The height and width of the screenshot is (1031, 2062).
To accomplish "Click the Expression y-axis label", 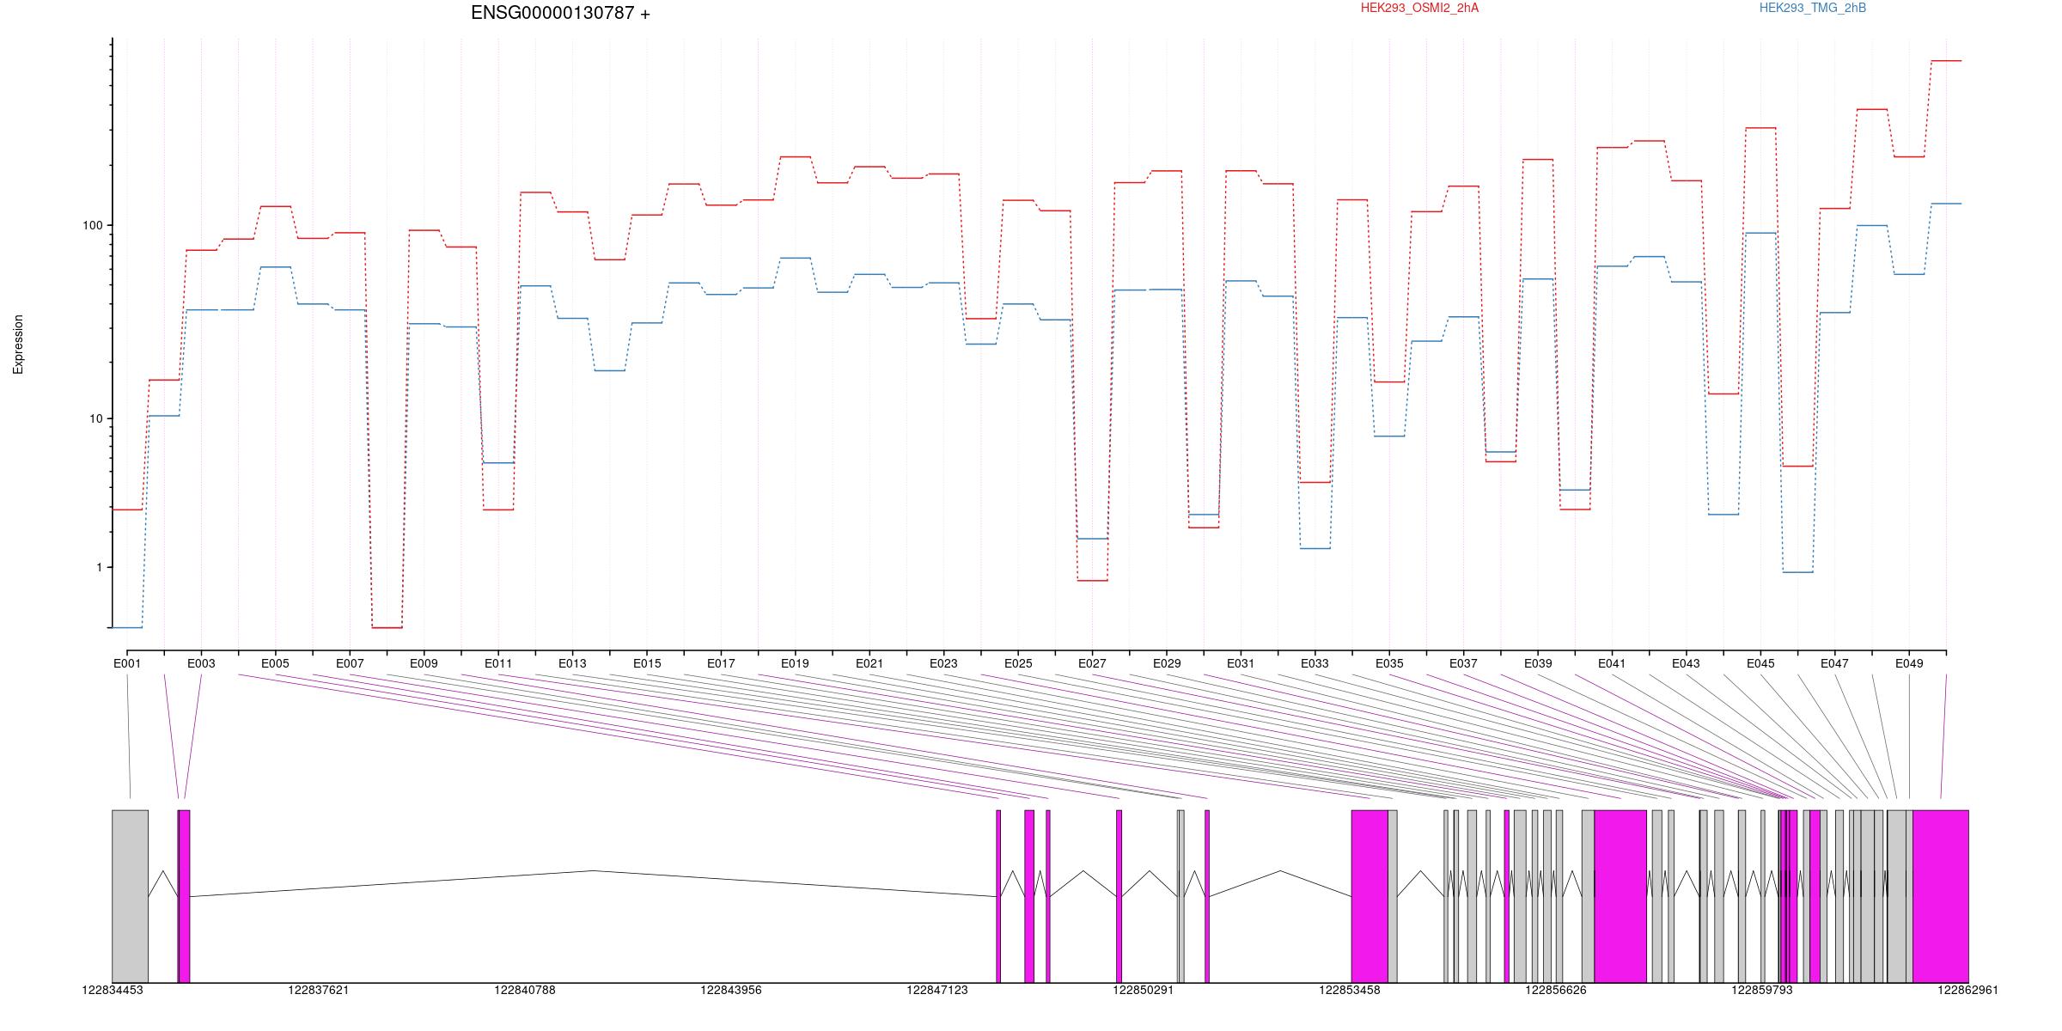I will tap(18, 345).
